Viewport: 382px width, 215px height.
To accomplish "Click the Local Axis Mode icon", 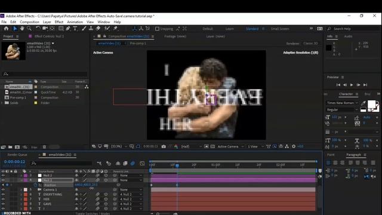I will click(134, 29).
